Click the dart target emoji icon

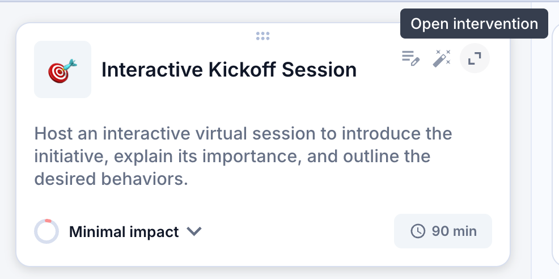pos(63,70)
